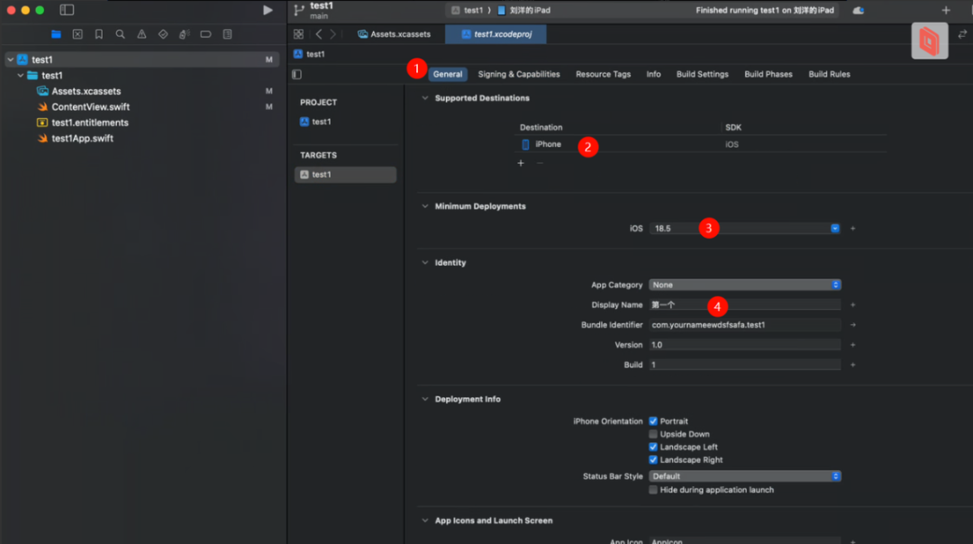Toggle the navigator sidebar button
Viewport: 973px width, 544px height.
click(x=67, y=10)
